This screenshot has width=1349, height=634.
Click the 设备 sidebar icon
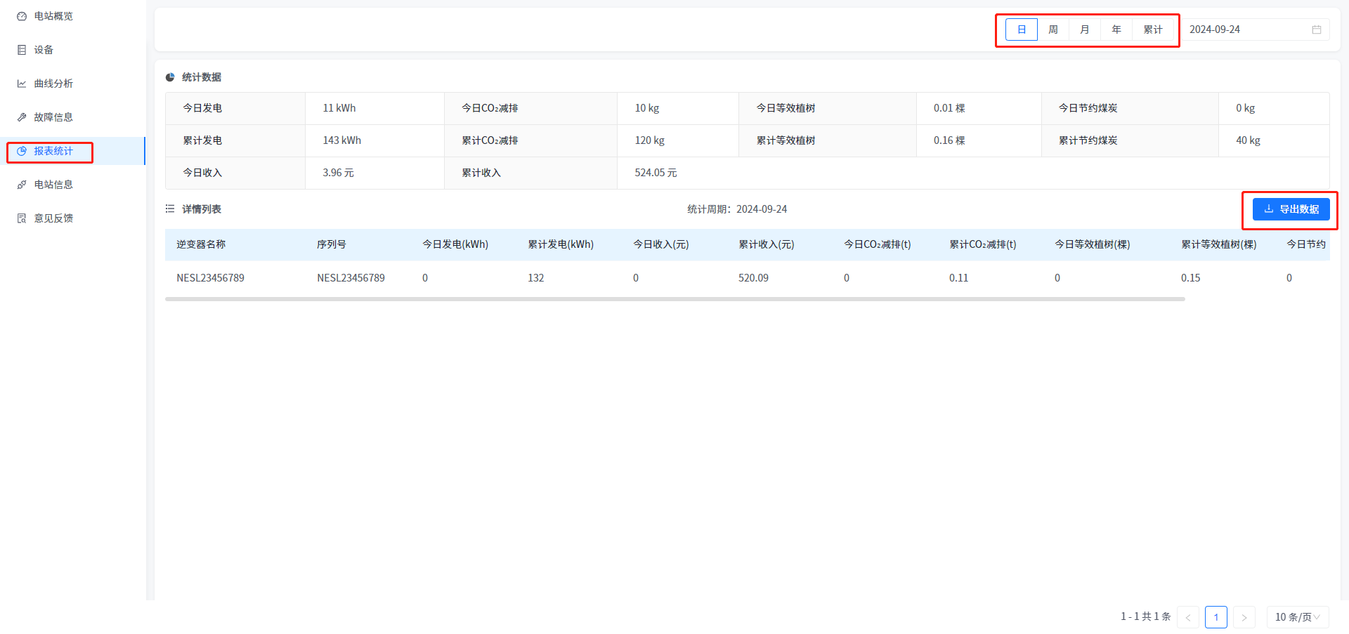coord(22,50)
